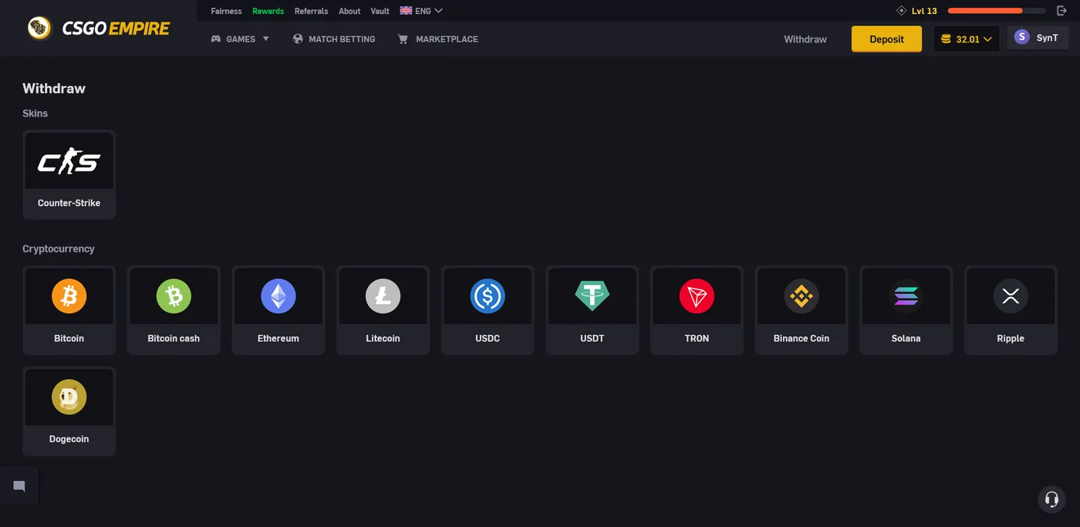Pick the Solana gradient icon
The image size is (1080, 527).
[x=906, y=296]
